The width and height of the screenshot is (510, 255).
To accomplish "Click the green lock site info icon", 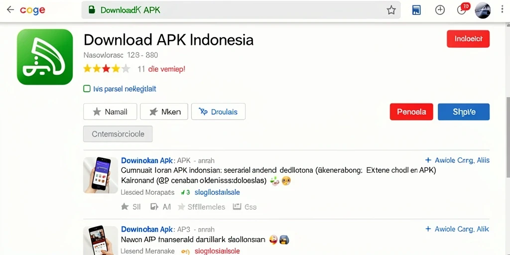I will pyautogui.click(x=92, y=10).
